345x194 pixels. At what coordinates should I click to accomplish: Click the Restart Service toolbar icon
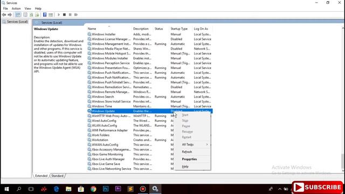coord(76,15)
